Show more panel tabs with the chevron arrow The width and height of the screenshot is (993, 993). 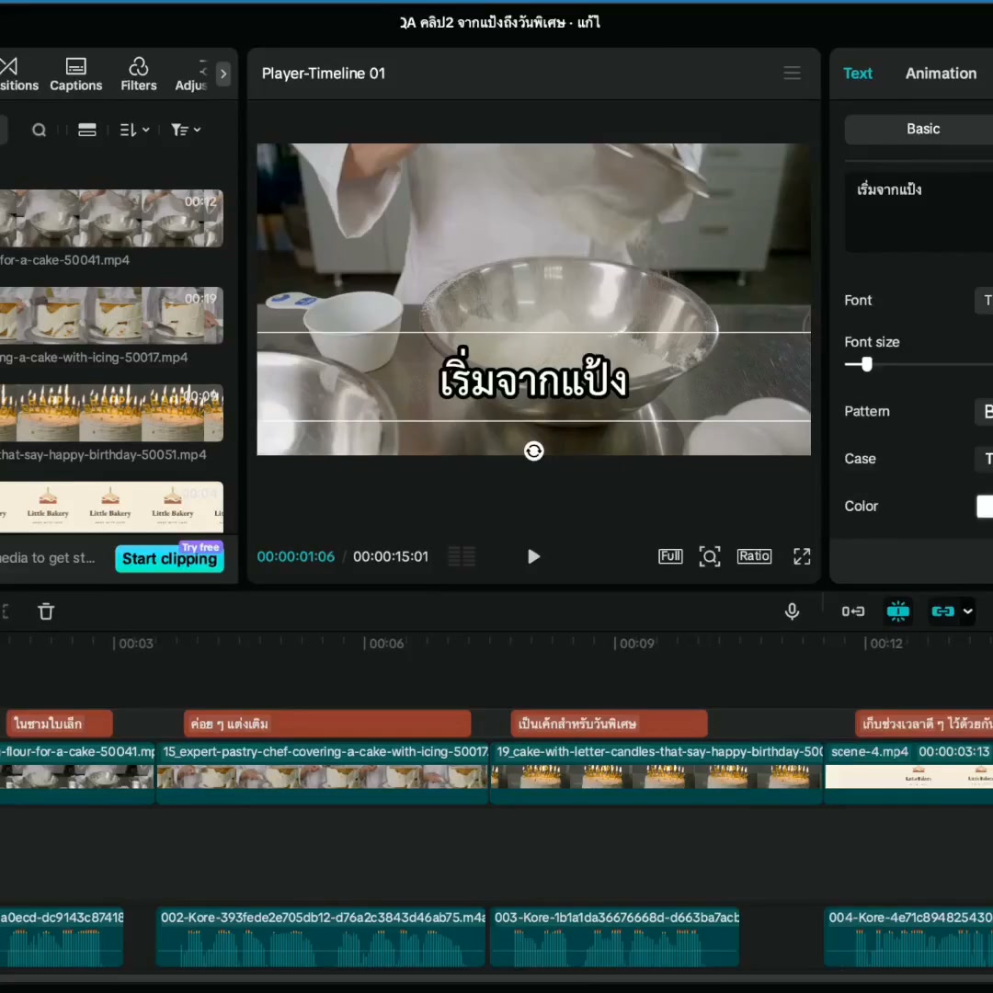pyautogui.click(x=223, y=74)
